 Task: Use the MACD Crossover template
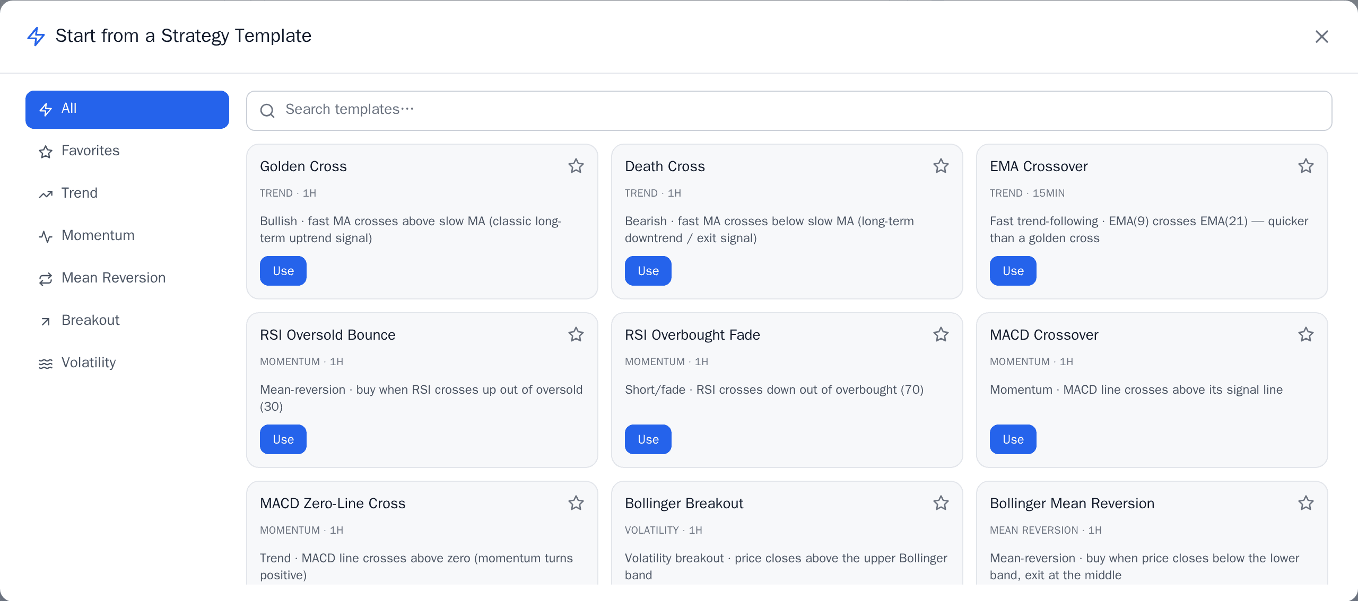pos(1013,439)
